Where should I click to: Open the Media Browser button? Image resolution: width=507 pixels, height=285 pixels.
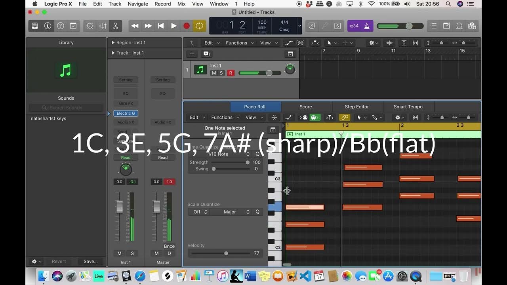tap(472, 26)
